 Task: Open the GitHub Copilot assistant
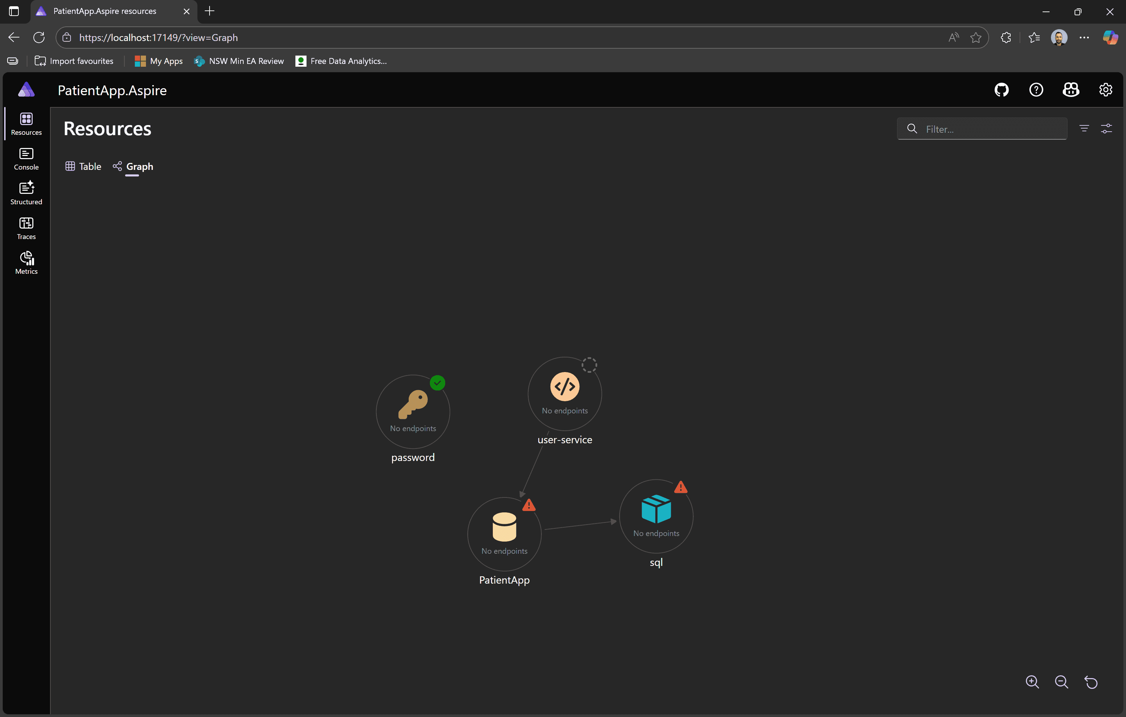(1071, 90)
